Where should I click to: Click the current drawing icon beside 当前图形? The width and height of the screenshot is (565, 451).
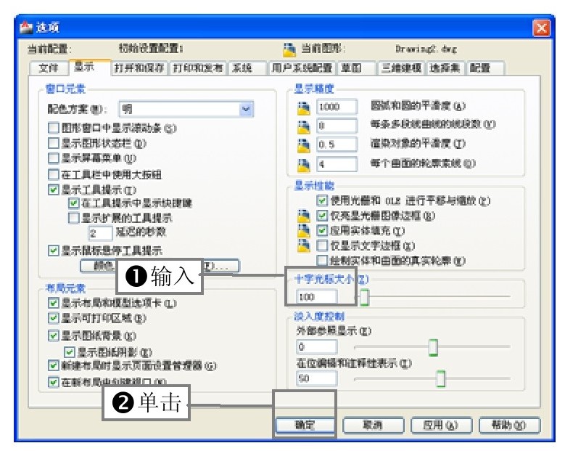coord(289,50)
